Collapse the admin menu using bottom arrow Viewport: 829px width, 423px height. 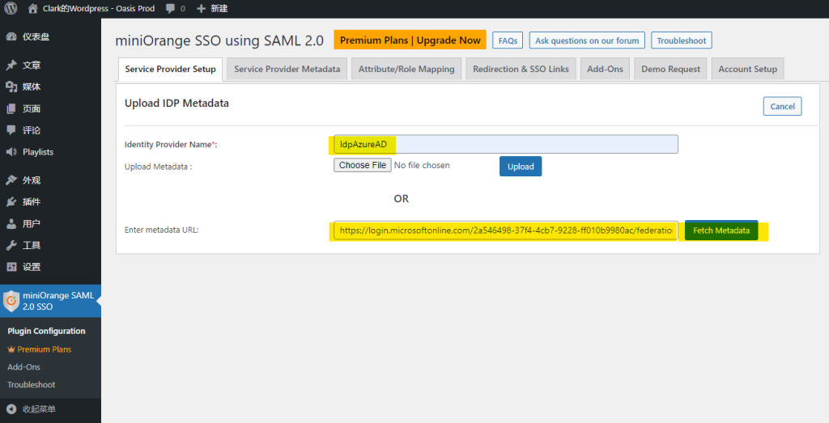(11, 409)
